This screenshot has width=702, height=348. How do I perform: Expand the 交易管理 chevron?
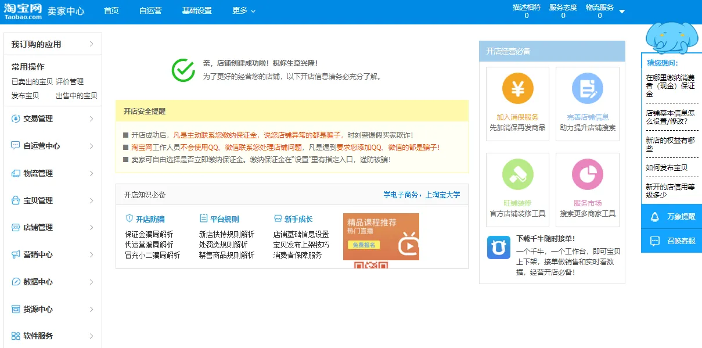pyautogui.click(x=92, y=119)
